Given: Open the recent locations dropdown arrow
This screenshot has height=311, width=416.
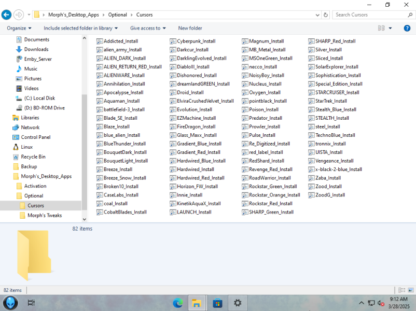Looking at the screenshot, I should (29, 15).
